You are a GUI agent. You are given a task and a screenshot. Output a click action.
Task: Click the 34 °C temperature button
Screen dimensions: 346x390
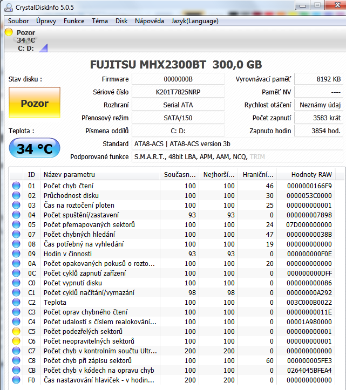pyautogui.click(x=35, y=148)
